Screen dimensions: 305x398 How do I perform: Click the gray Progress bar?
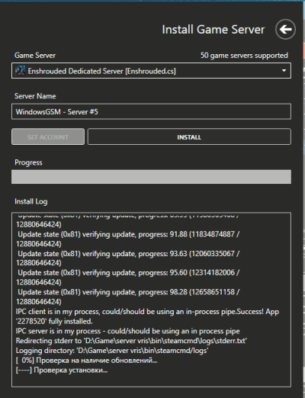151,177
